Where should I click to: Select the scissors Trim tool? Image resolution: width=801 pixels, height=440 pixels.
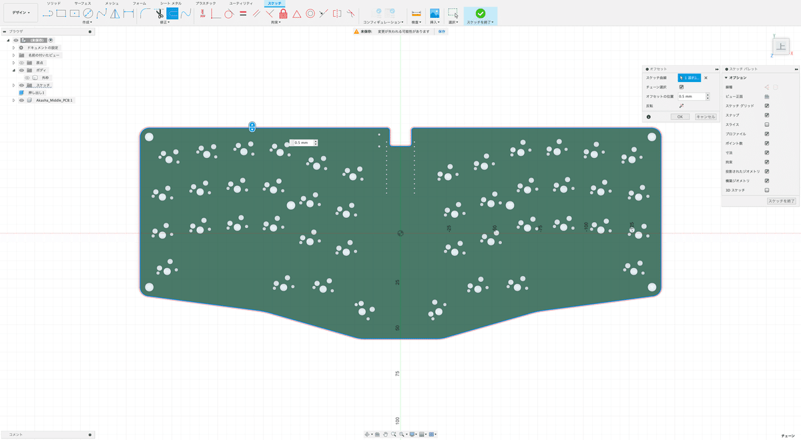[160, 13]
